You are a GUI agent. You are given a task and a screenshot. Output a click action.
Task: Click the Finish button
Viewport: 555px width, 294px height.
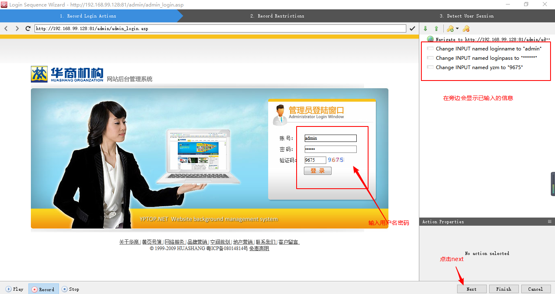click(x=503, y=289)
